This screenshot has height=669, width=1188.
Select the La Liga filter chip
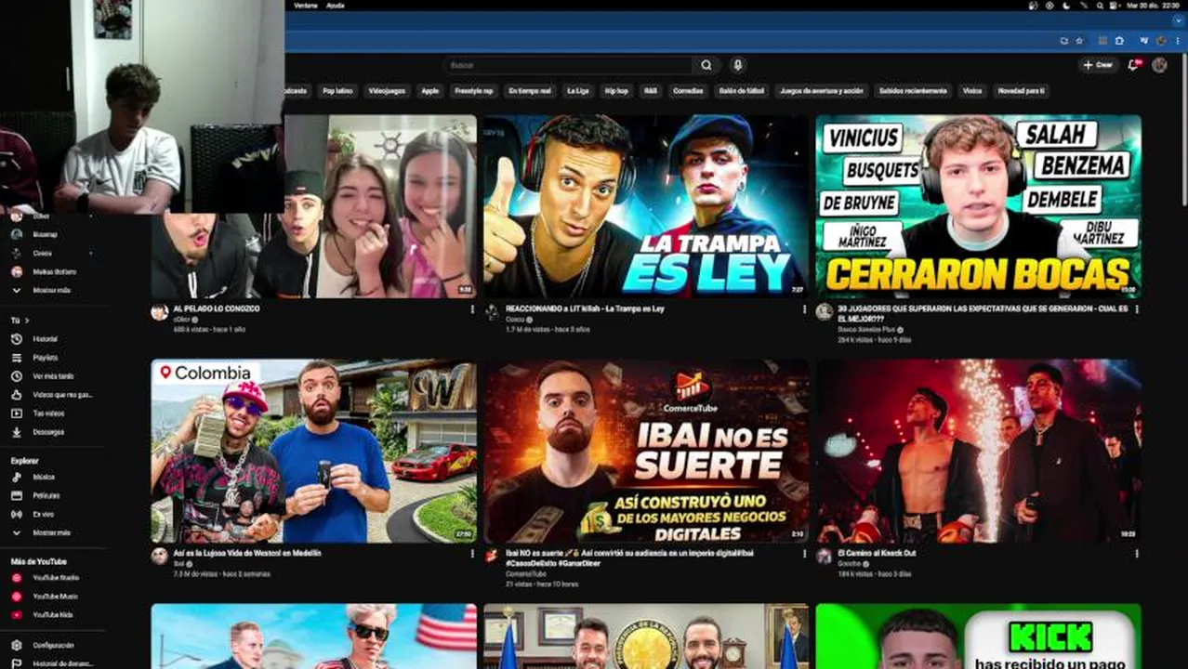click(578, 91)
